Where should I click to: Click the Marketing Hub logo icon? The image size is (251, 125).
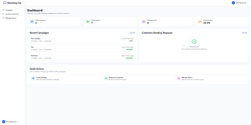pos(5,3)
